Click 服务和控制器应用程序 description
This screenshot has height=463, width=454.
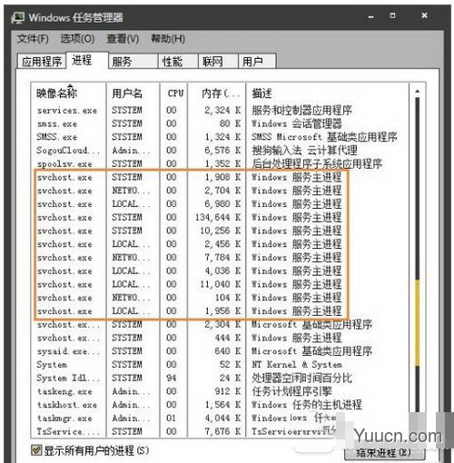301,110
